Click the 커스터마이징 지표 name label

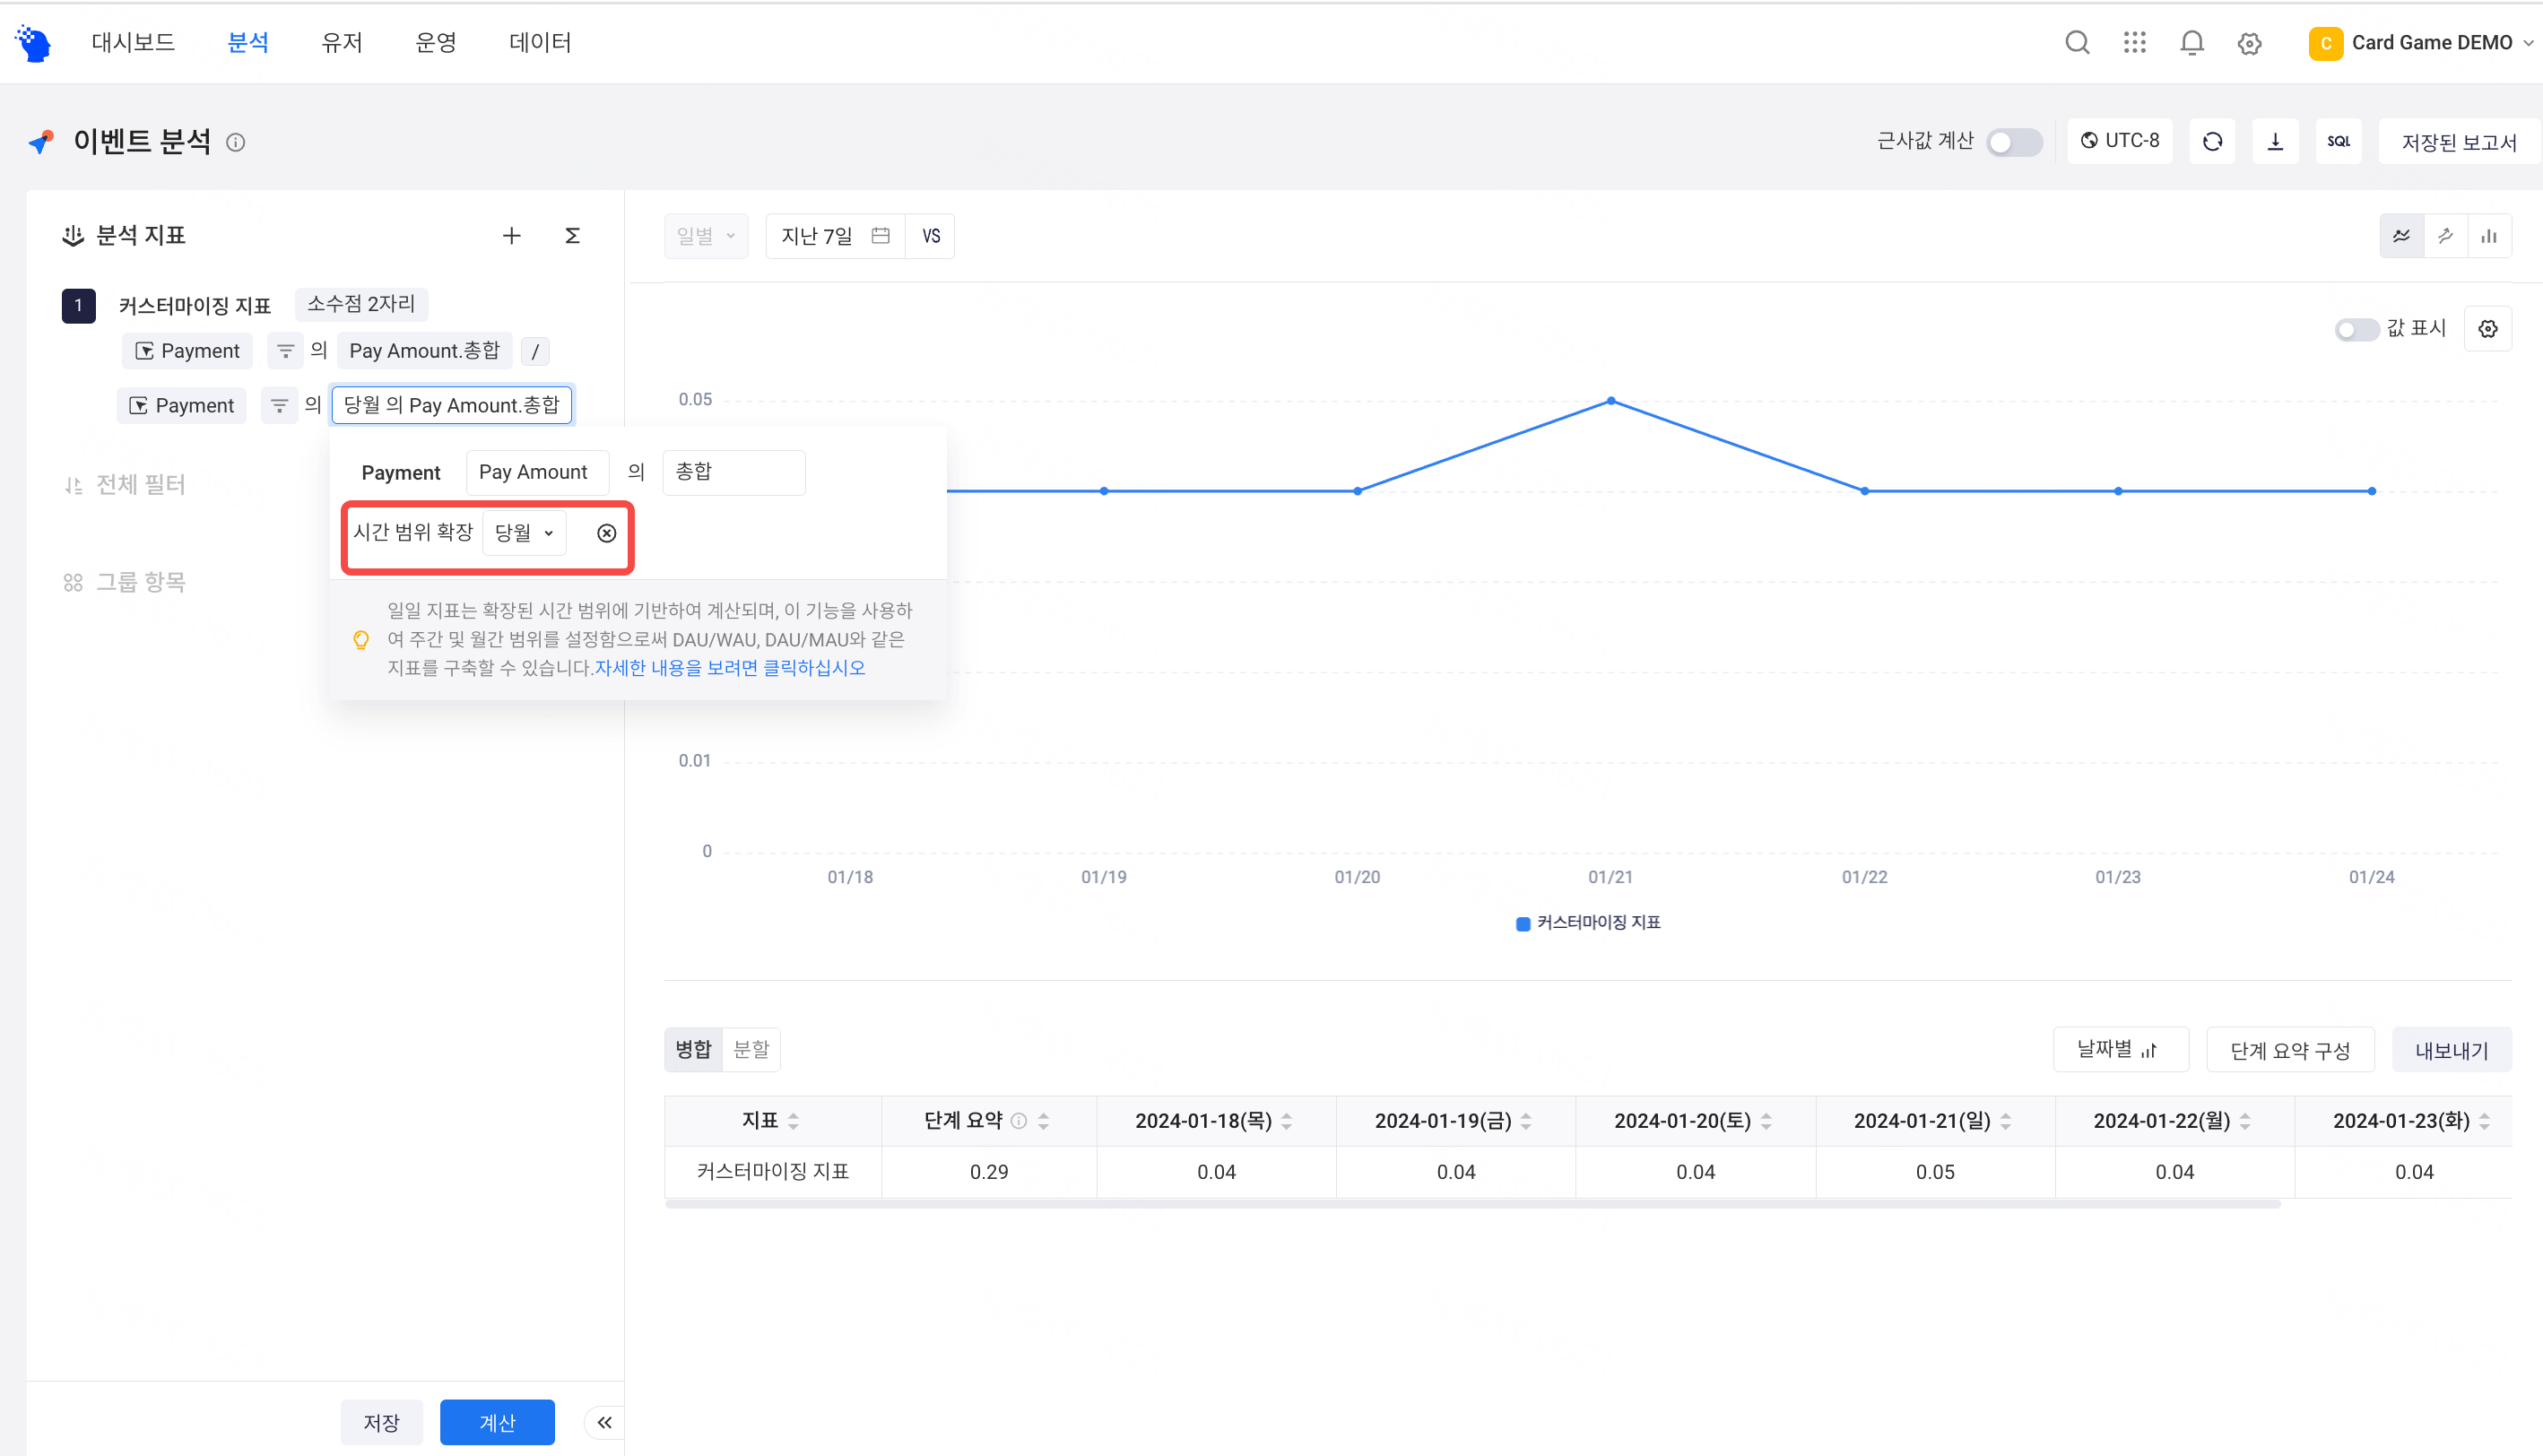194,305
